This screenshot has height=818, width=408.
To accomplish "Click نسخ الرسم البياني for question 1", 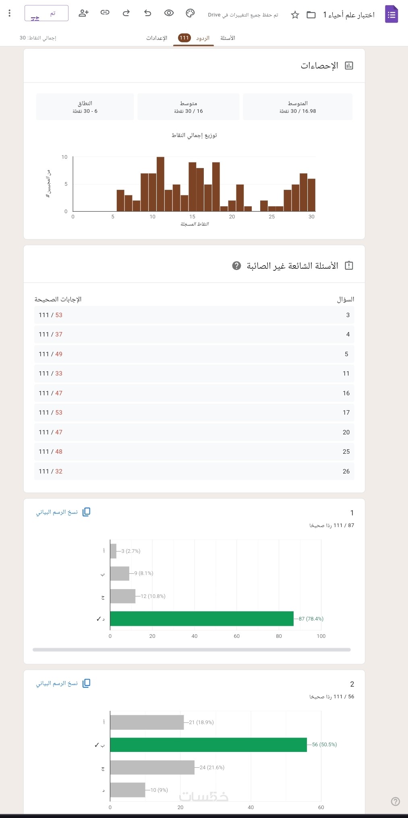I will coord(63,512).
